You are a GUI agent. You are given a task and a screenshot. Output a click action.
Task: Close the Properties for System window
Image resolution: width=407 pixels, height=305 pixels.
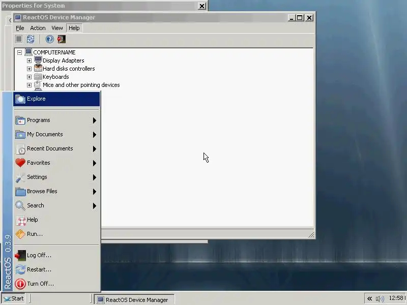[202, 6]
